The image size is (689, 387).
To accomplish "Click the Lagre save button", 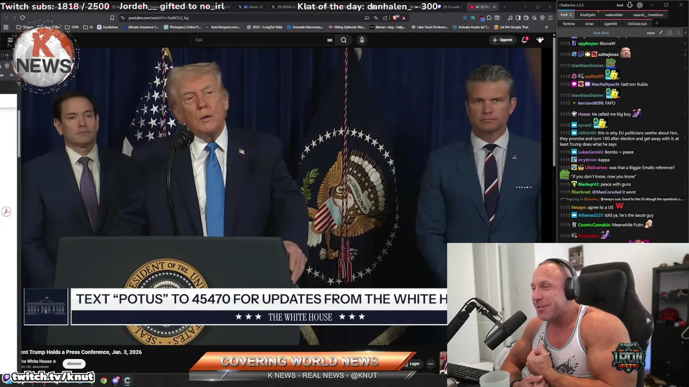I will tap(412, 364).
